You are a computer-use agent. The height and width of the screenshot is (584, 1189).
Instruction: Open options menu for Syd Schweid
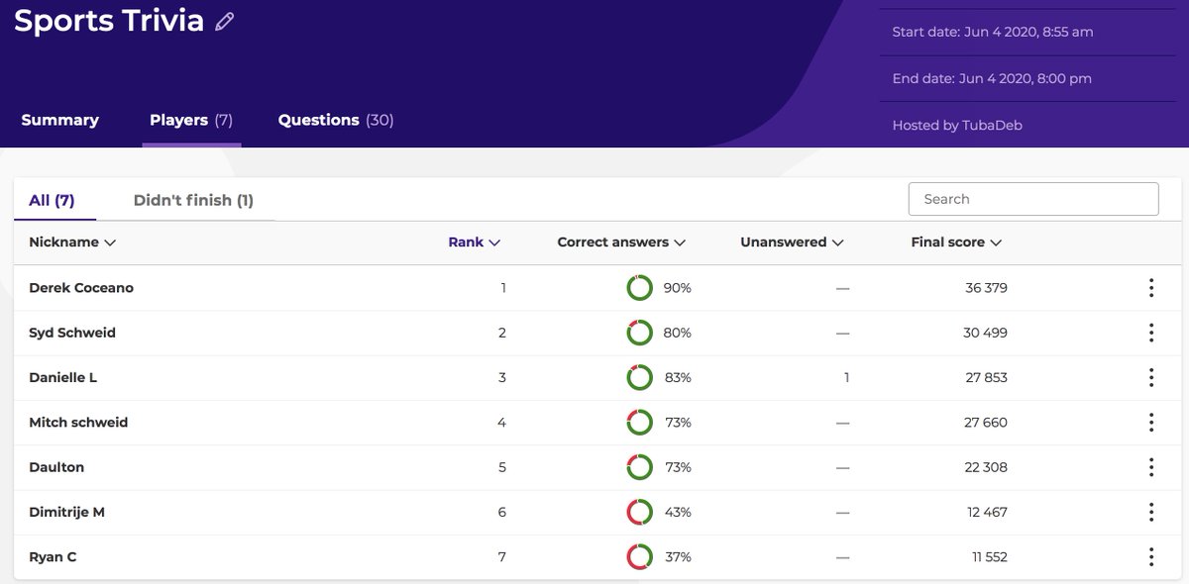[1151, 333]
